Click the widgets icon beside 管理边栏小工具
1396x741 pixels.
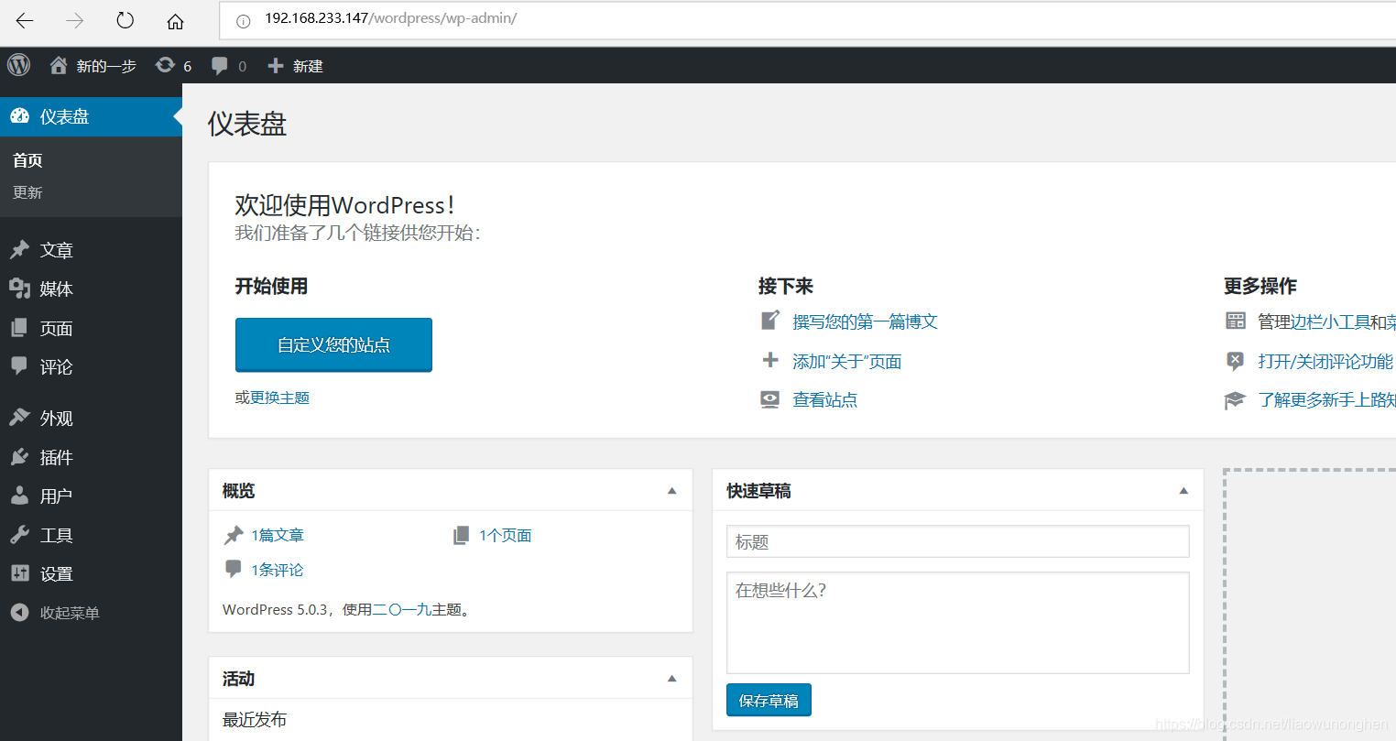(x=1236, y=321)
